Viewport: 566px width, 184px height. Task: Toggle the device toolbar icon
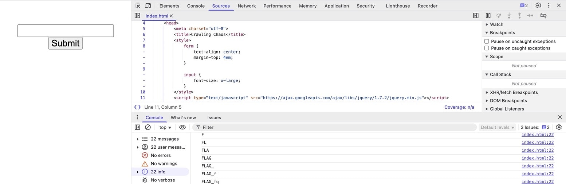click(x=148, y=6)
